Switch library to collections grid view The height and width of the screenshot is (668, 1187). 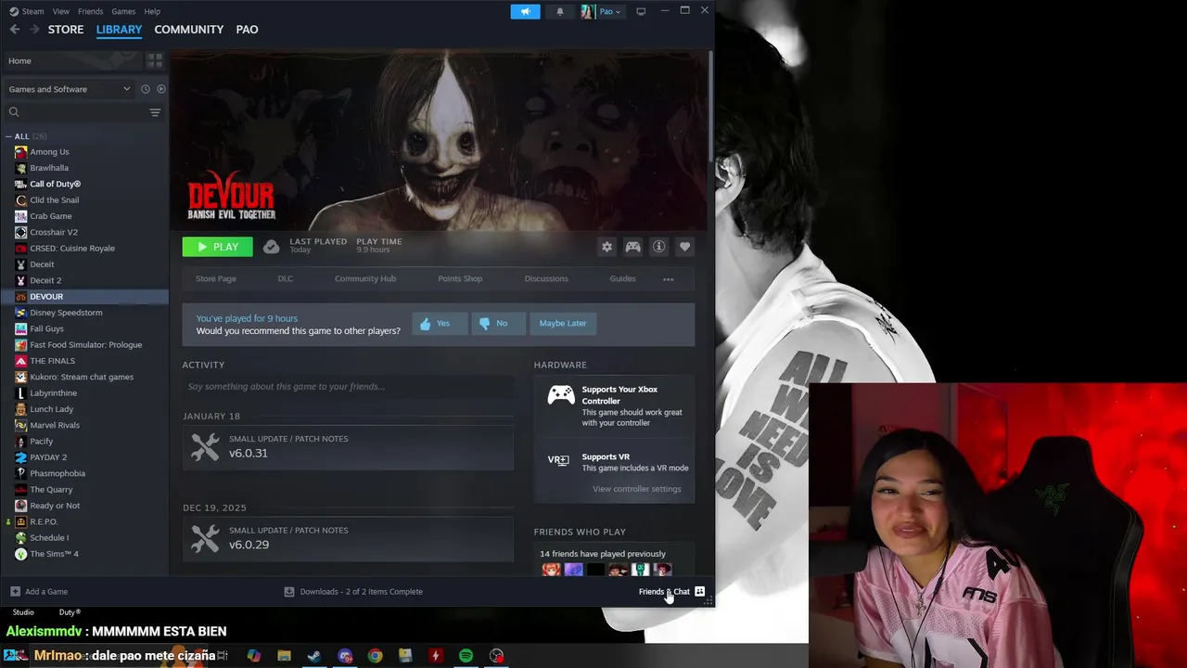pos(155,60)
